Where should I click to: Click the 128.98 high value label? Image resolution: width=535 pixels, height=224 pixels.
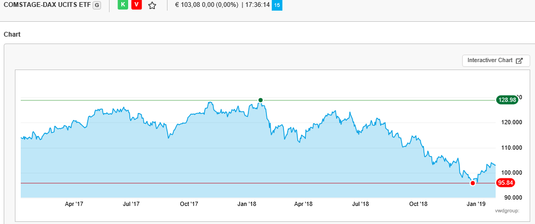[x=507, y=100]
